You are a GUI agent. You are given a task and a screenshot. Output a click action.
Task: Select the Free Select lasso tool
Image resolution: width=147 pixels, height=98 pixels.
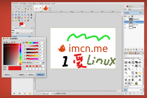click(x=19, y=9)
